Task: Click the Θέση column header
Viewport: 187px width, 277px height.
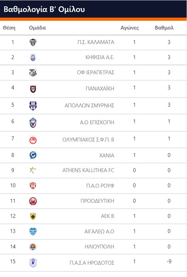Action: (9, 28)
